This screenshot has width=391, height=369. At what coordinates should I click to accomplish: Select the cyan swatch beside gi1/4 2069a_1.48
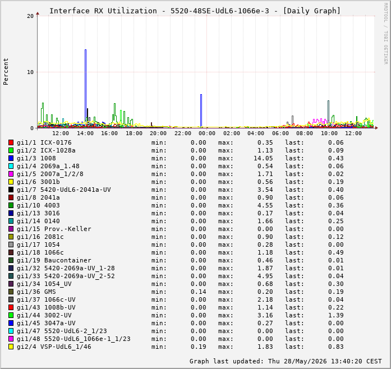point(11,166)
